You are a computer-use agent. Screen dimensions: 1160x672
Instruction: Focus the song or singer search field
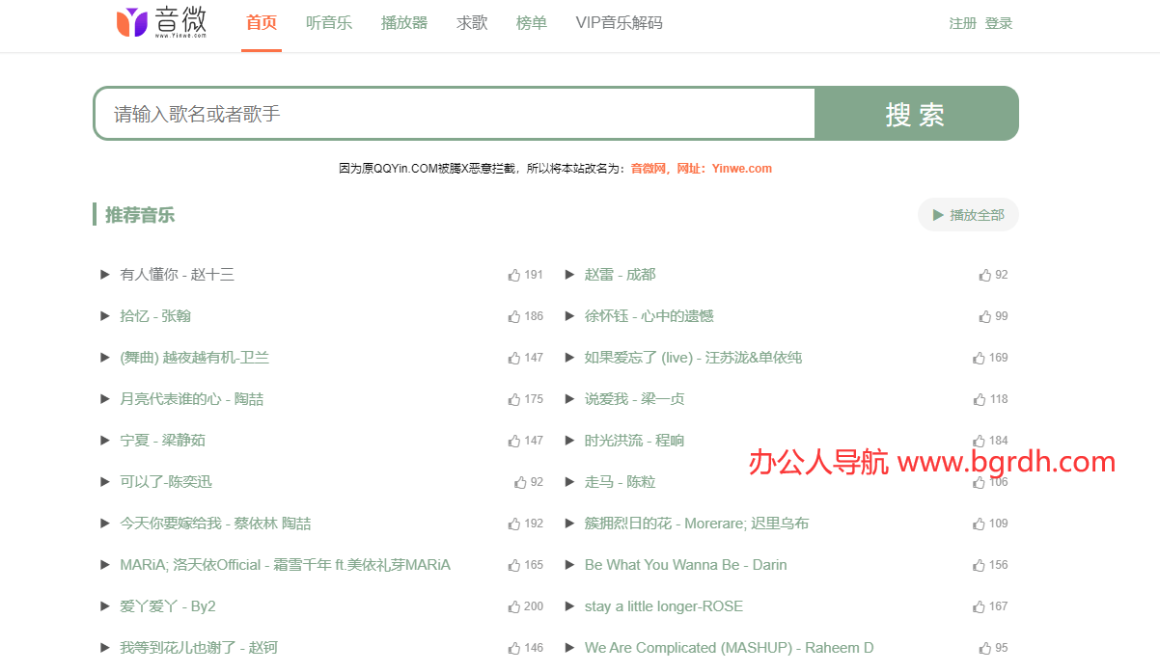point(455,114)
